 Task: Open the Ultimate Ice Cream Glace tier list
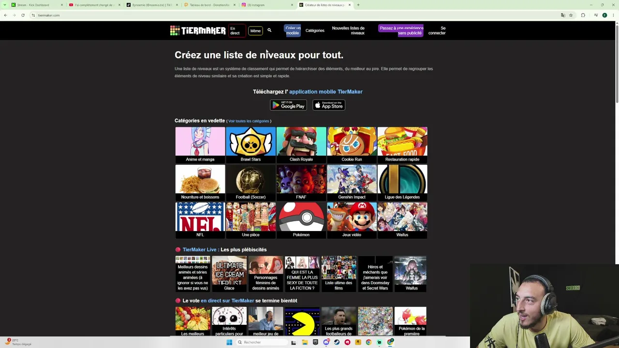[x=229, y=274]
